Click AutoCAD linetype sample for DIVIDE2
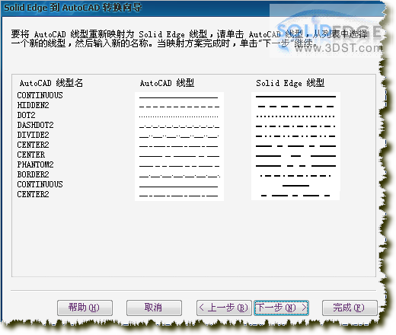This screenshot has height=335, width=396. (x=179, y=136)
